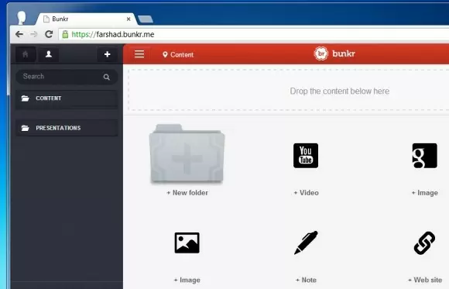Select the chain link Web site icon
This screenshot has width=449, height=289.
425,243
